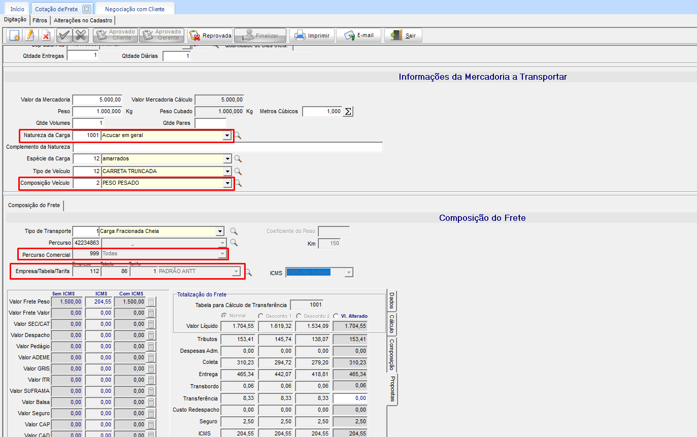Open the Tipo de Transporte dropdown

pyautogui.click(x=220, y=231)
